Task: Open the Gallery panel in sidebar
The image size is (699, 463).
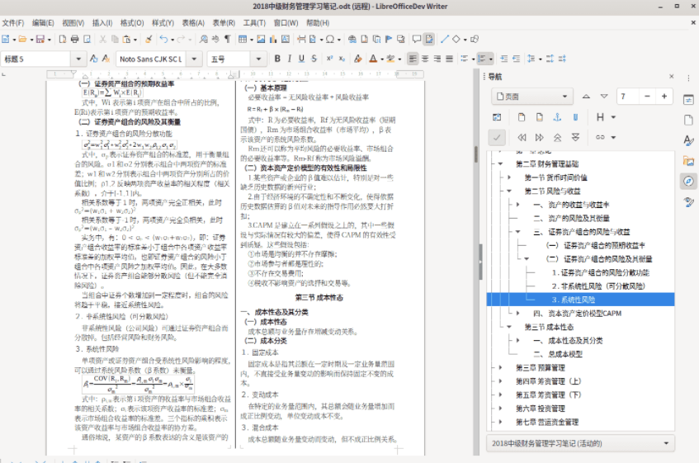Action: (x=687, y=161)
